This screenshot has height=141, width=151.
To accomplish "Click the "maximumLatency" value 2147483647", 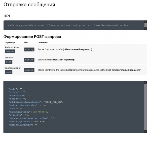I will coord(40,112).
